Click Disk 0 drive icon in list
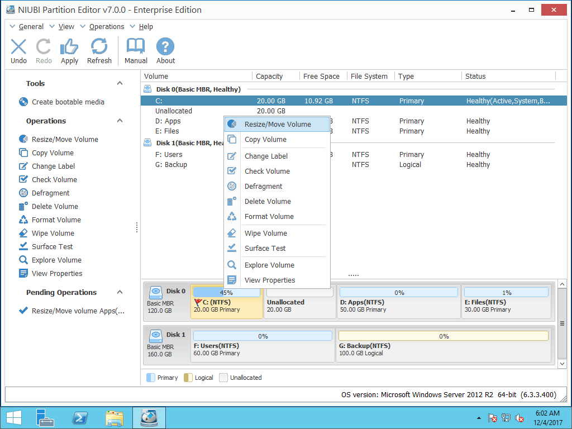The height and width of the screenshot is (429, 572). click(147, 89)
